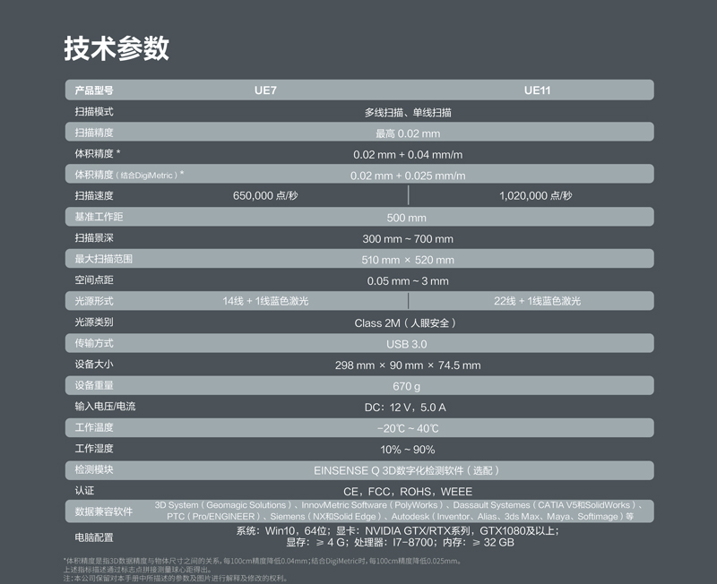Select the 22线 + 1线蓝色激光 cell
Screen dimensions: 717x584
click(537, 301)
